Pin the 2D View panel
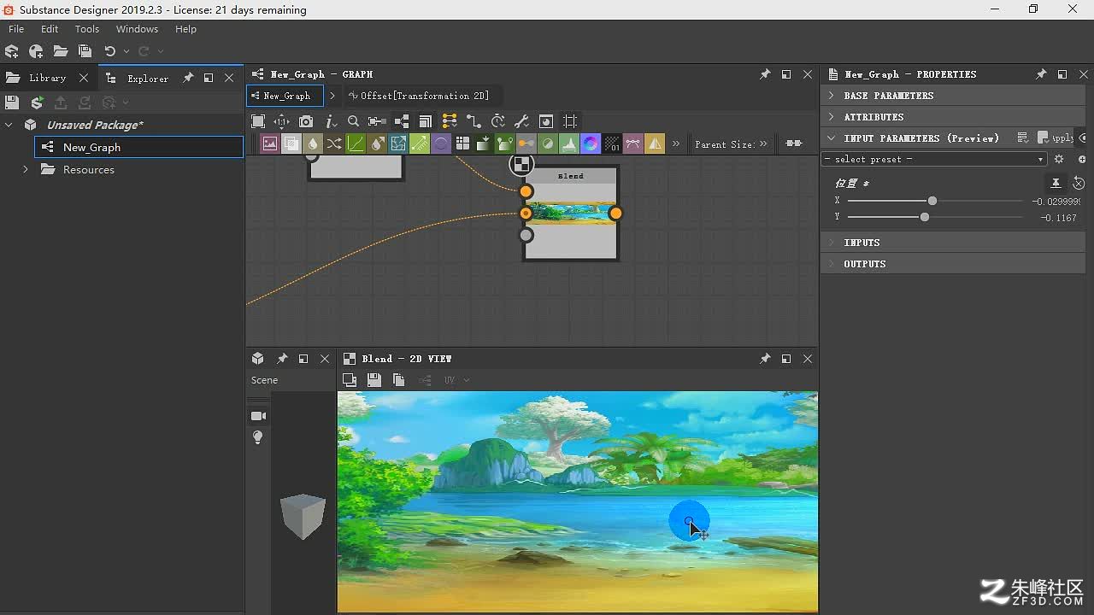1094x615 pixels. coord(765,359)
